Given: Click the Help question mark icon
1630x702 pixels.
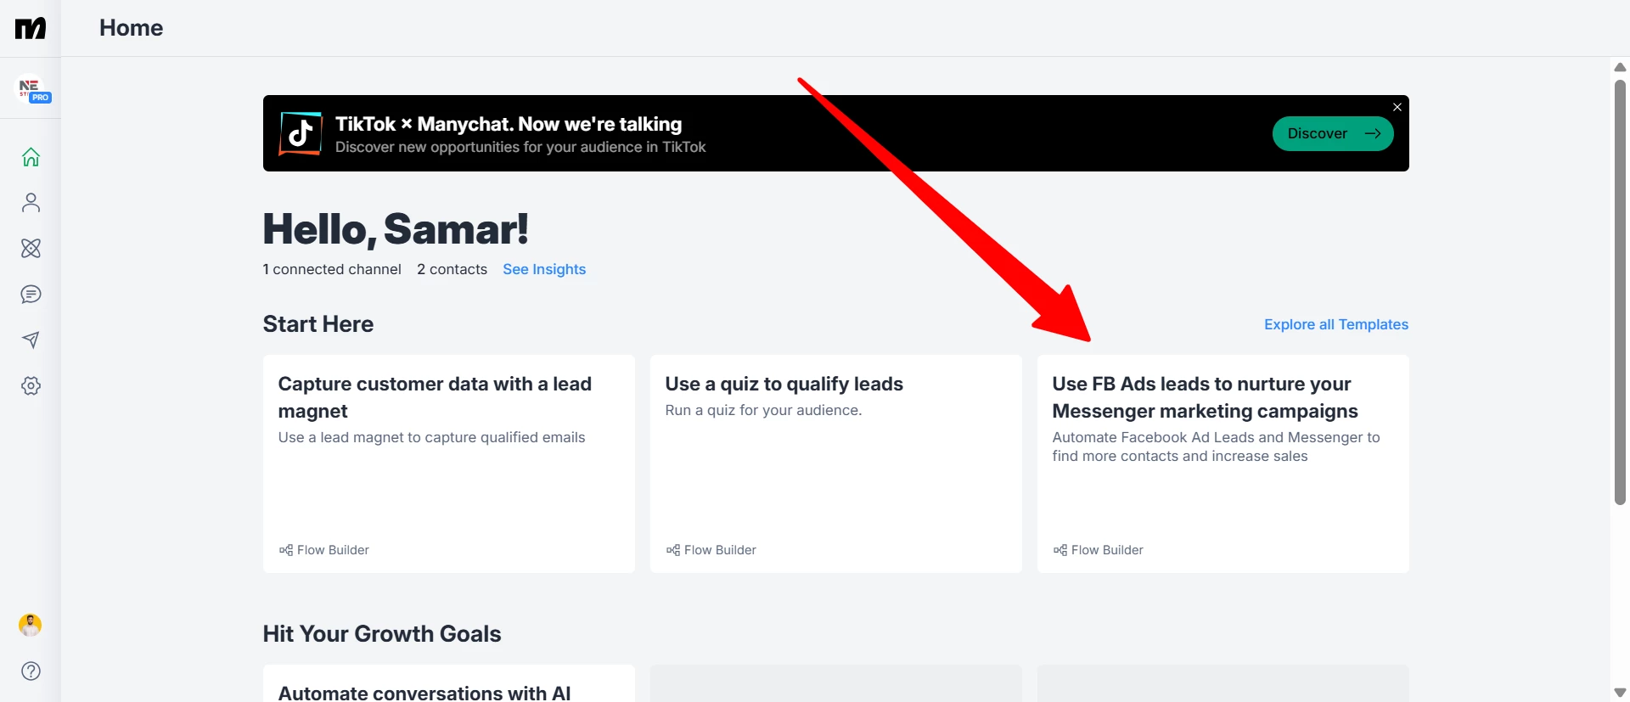Looking at the screenshot, I should coord(31,671).
